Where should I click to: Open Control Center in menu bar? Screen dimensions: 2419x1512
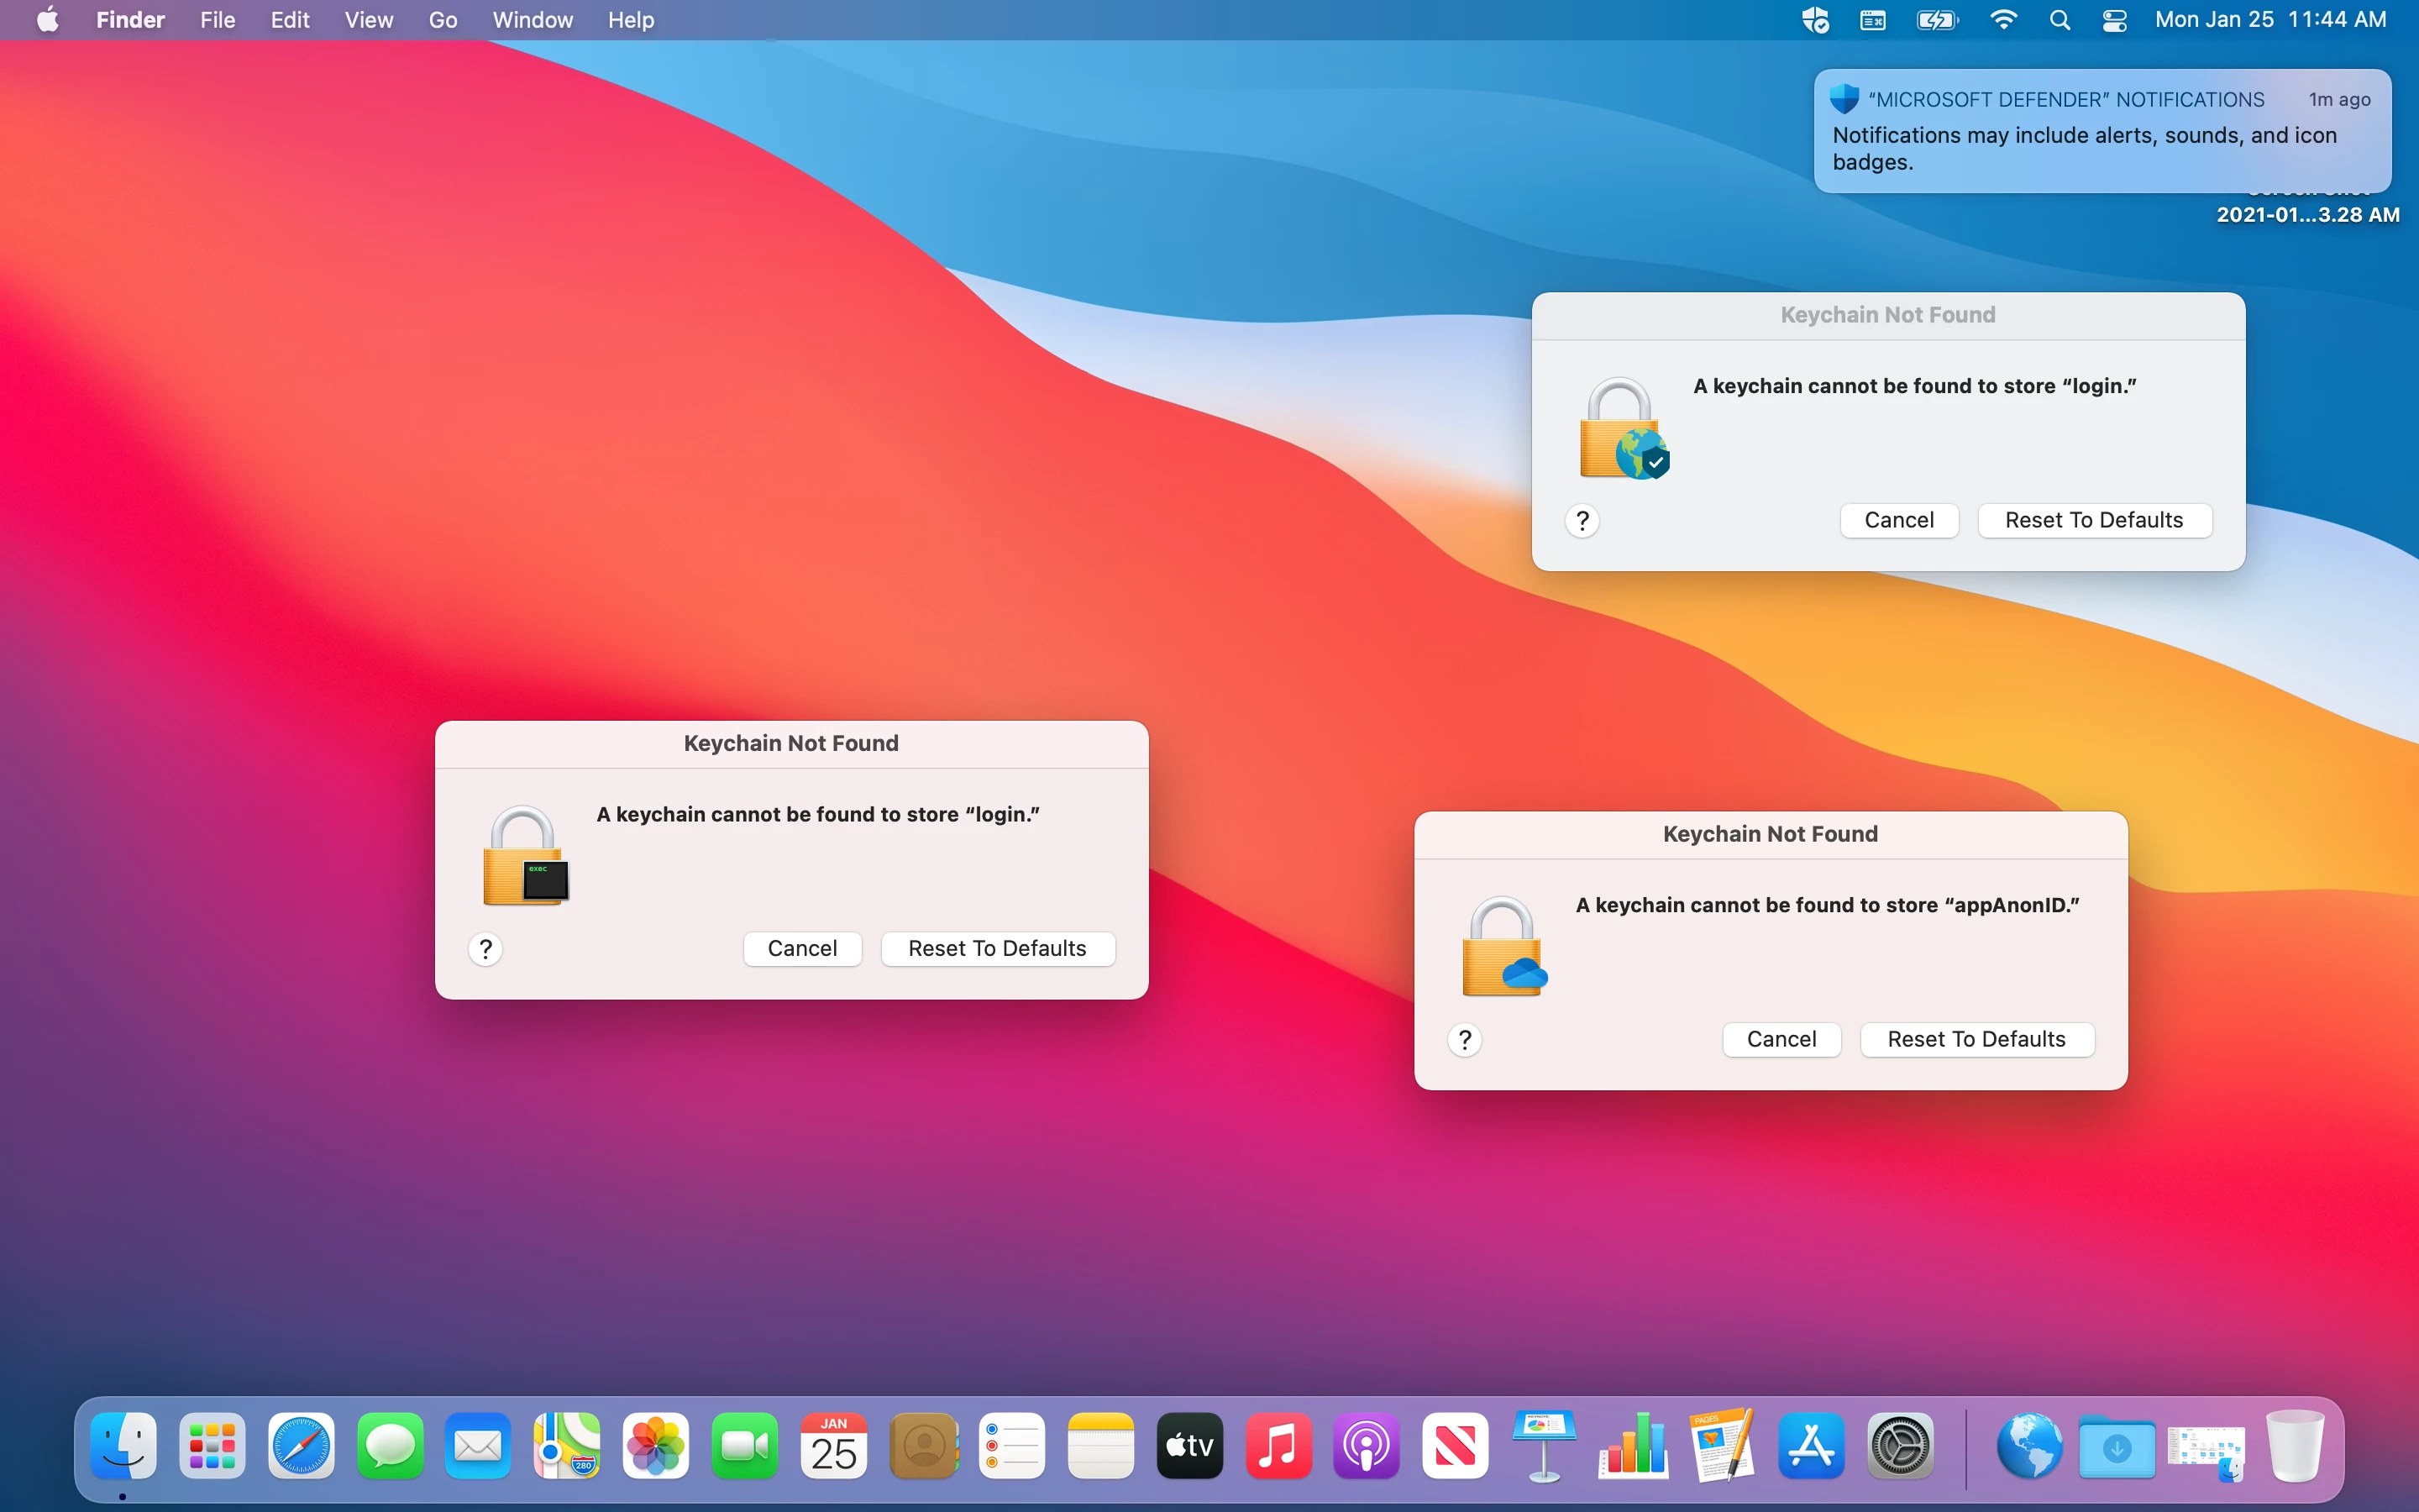(x=2114, y=20)
